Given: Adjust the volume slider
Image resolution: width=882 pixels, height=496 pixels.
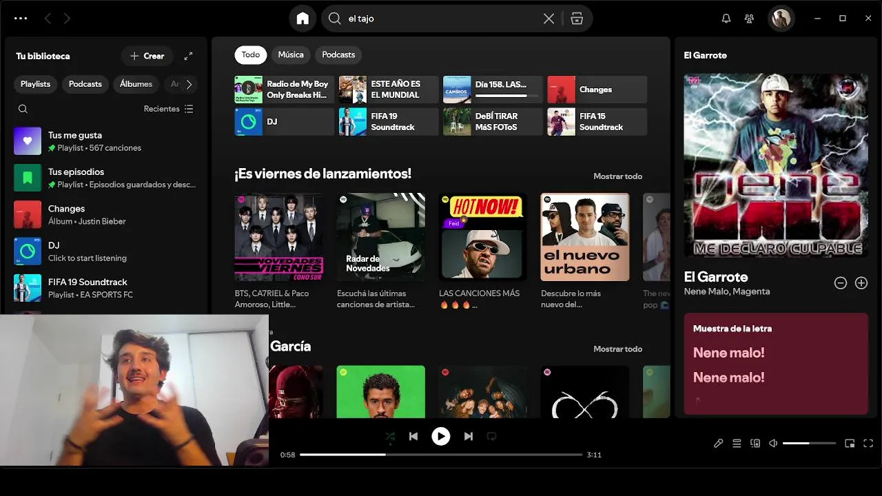Looking at the screenshot, I should [x=809, y=444].
